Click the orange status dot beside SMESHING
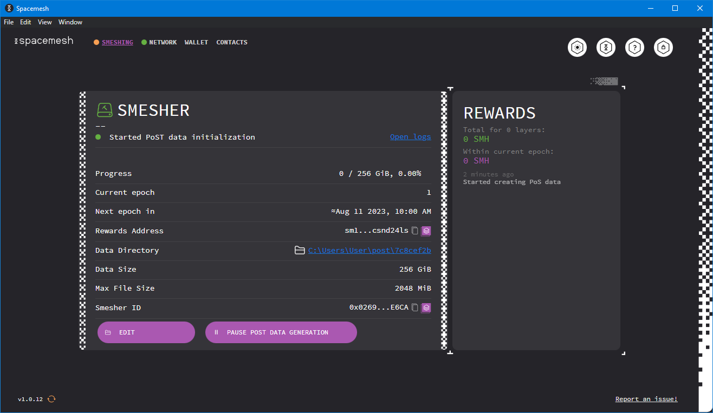Image resolution: width=713 pixels, height=413 pixels. (x=96, y=42)
